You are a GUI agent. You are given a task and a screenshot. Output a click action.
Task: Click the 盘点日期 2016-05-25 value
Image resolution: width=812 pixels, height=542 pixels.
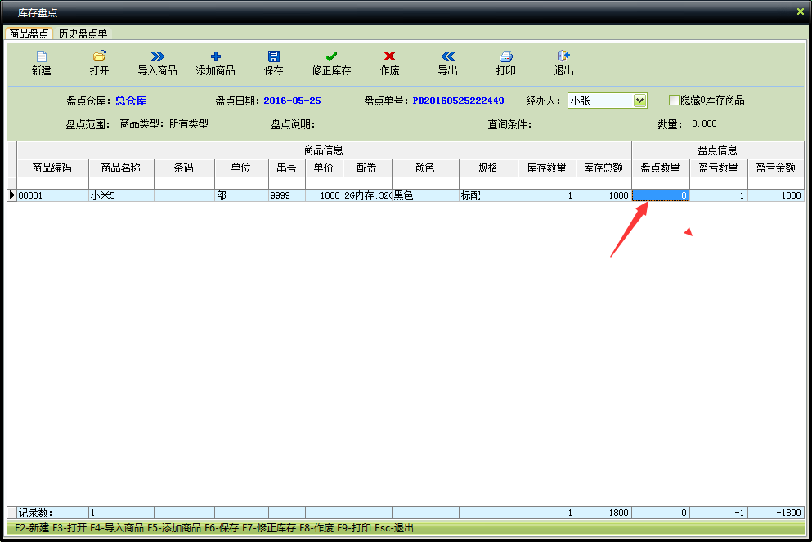coord(292,101)
